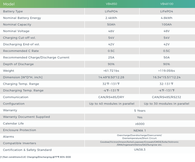Viewport: 195px width, 162px height.
Task: Click the 100Ah nominal capacity value
Action: pos(166,25)
